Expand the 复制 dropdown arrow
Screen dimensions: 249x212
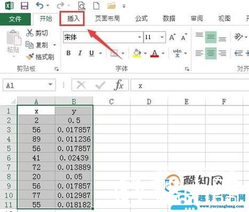point(54,45)
